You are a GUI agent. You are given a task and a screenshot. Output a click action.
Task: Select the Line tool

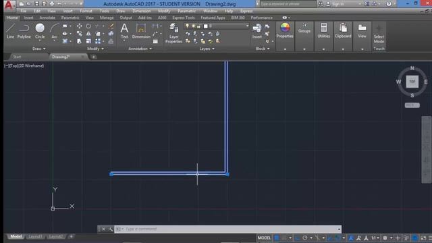point(10,30)
